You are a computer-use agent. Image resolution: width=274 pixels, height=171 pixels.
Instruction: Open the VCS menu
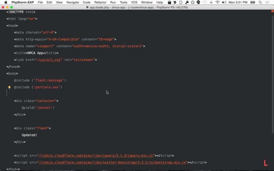134,2
